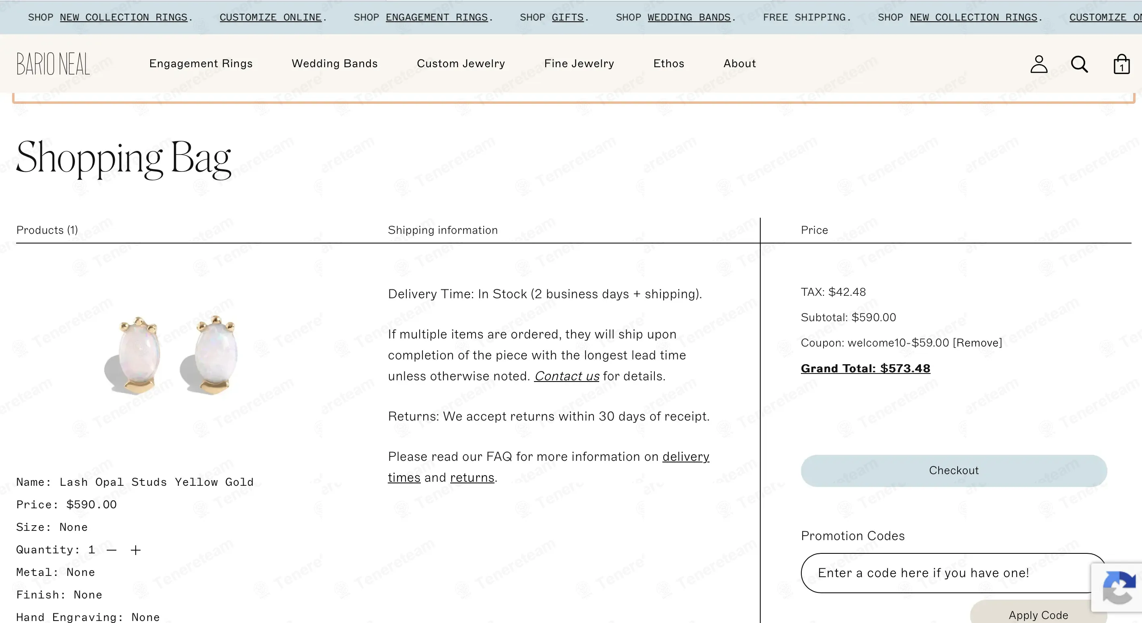Click the Returns within 30 days text
The height and width of the screenshot is (623, 1142).
click(549, 417)
